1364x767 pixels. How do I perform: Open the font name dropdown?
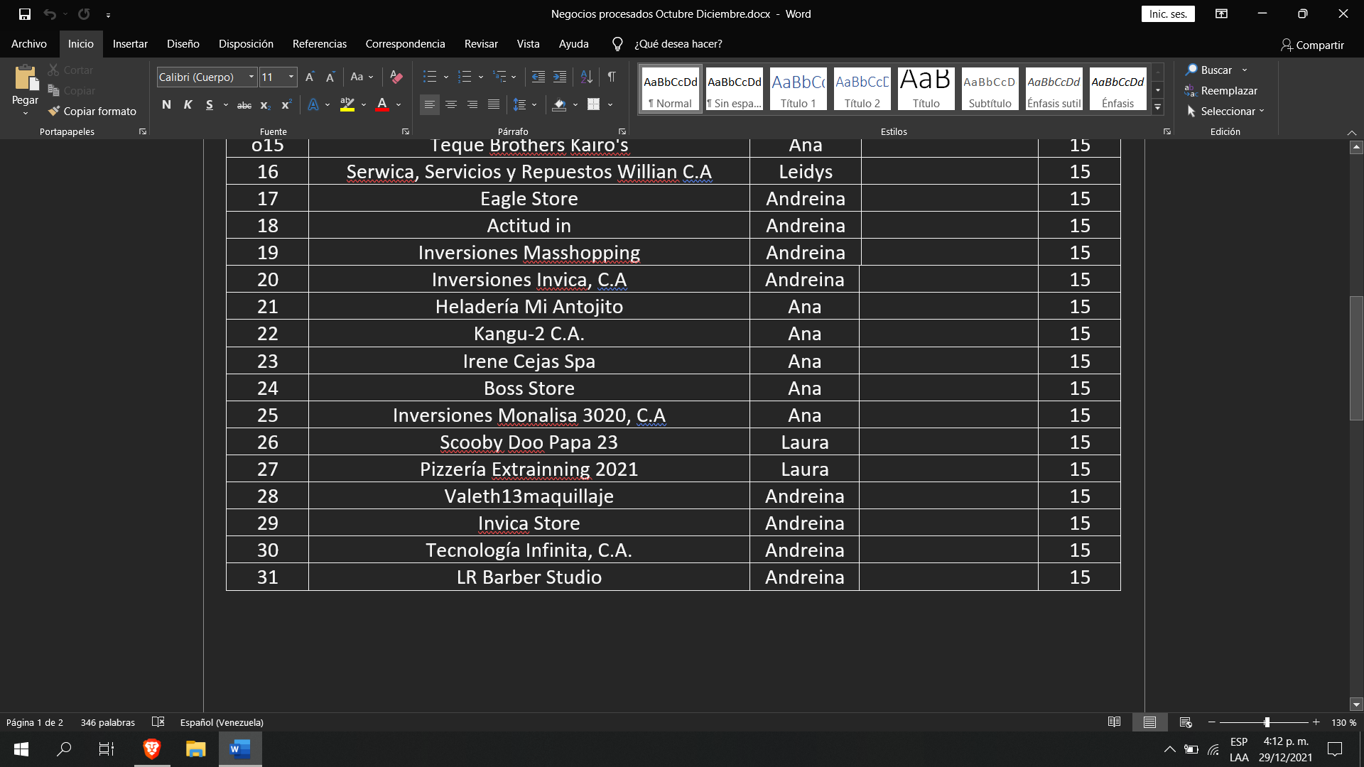(251, 77)
